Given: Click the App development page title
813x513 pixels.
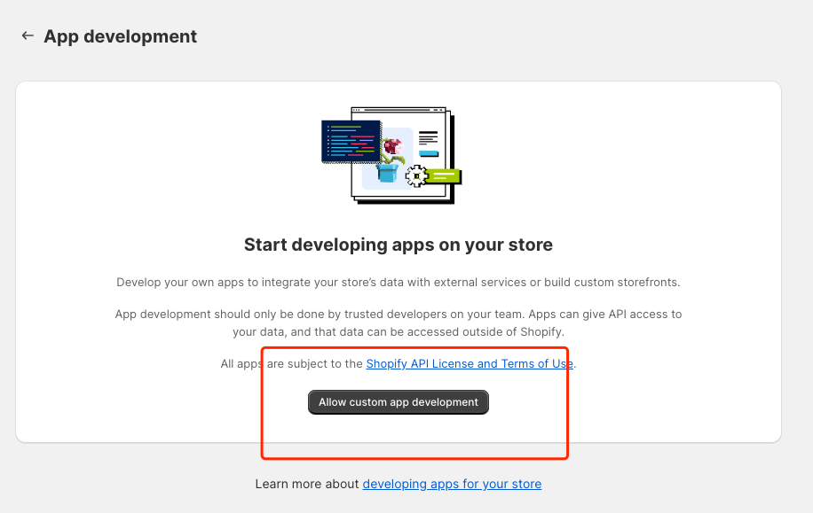Looking at the screenshot, I should (121, 36).
